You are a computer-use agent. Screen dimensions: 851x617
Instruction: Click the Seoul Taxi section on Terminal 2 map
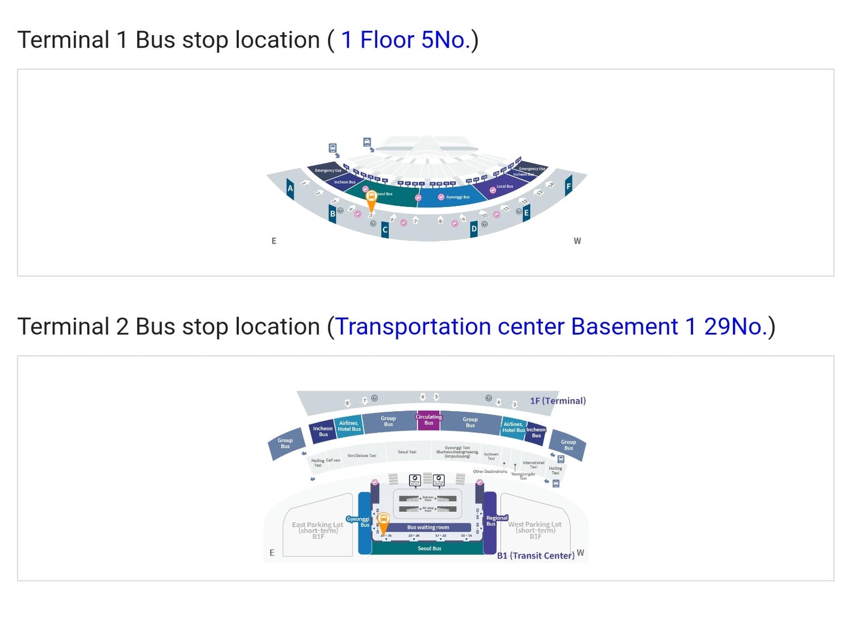pos(407,452)
